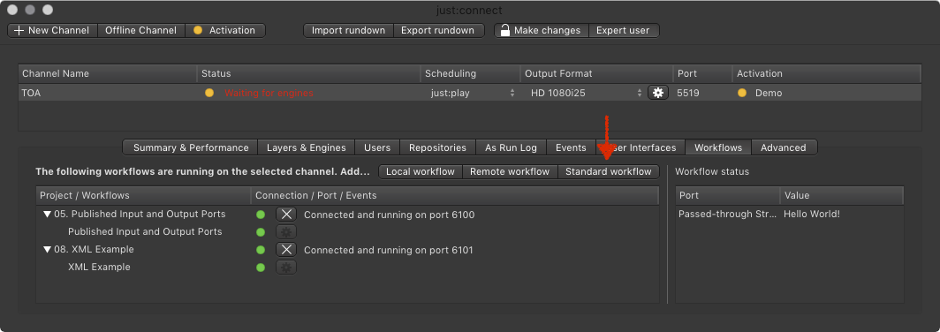Screen dimensions: 940x332
Task: Click the port value 5519
Action: coord(687,93)
